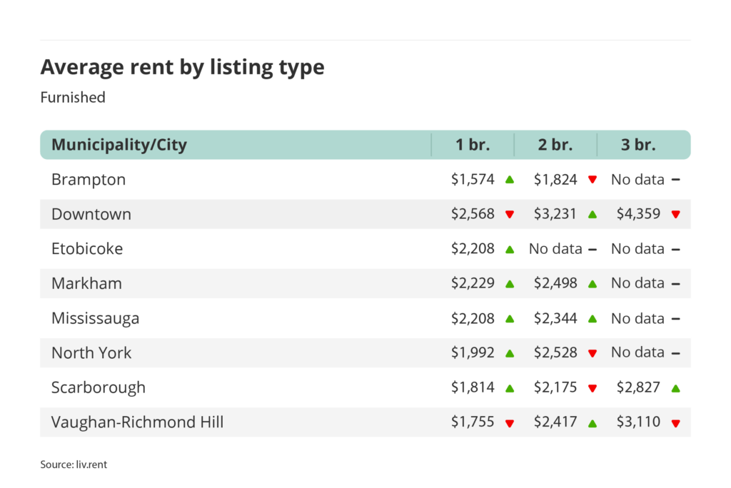Click the green arrow next to Markham $2,498
731x488 pixels.
(593, 283)
